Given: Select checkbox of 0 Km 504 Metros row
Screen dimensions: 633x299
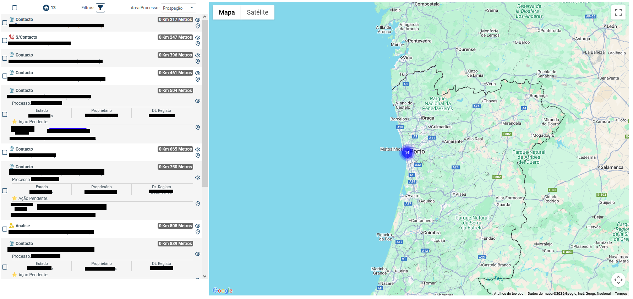Looking at the screenshot, I should point(5,114).
